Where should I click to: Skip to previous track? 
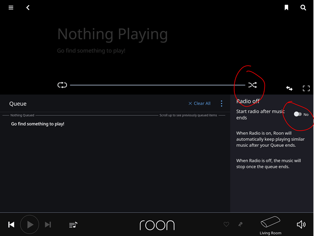click(x=11, y=225)
